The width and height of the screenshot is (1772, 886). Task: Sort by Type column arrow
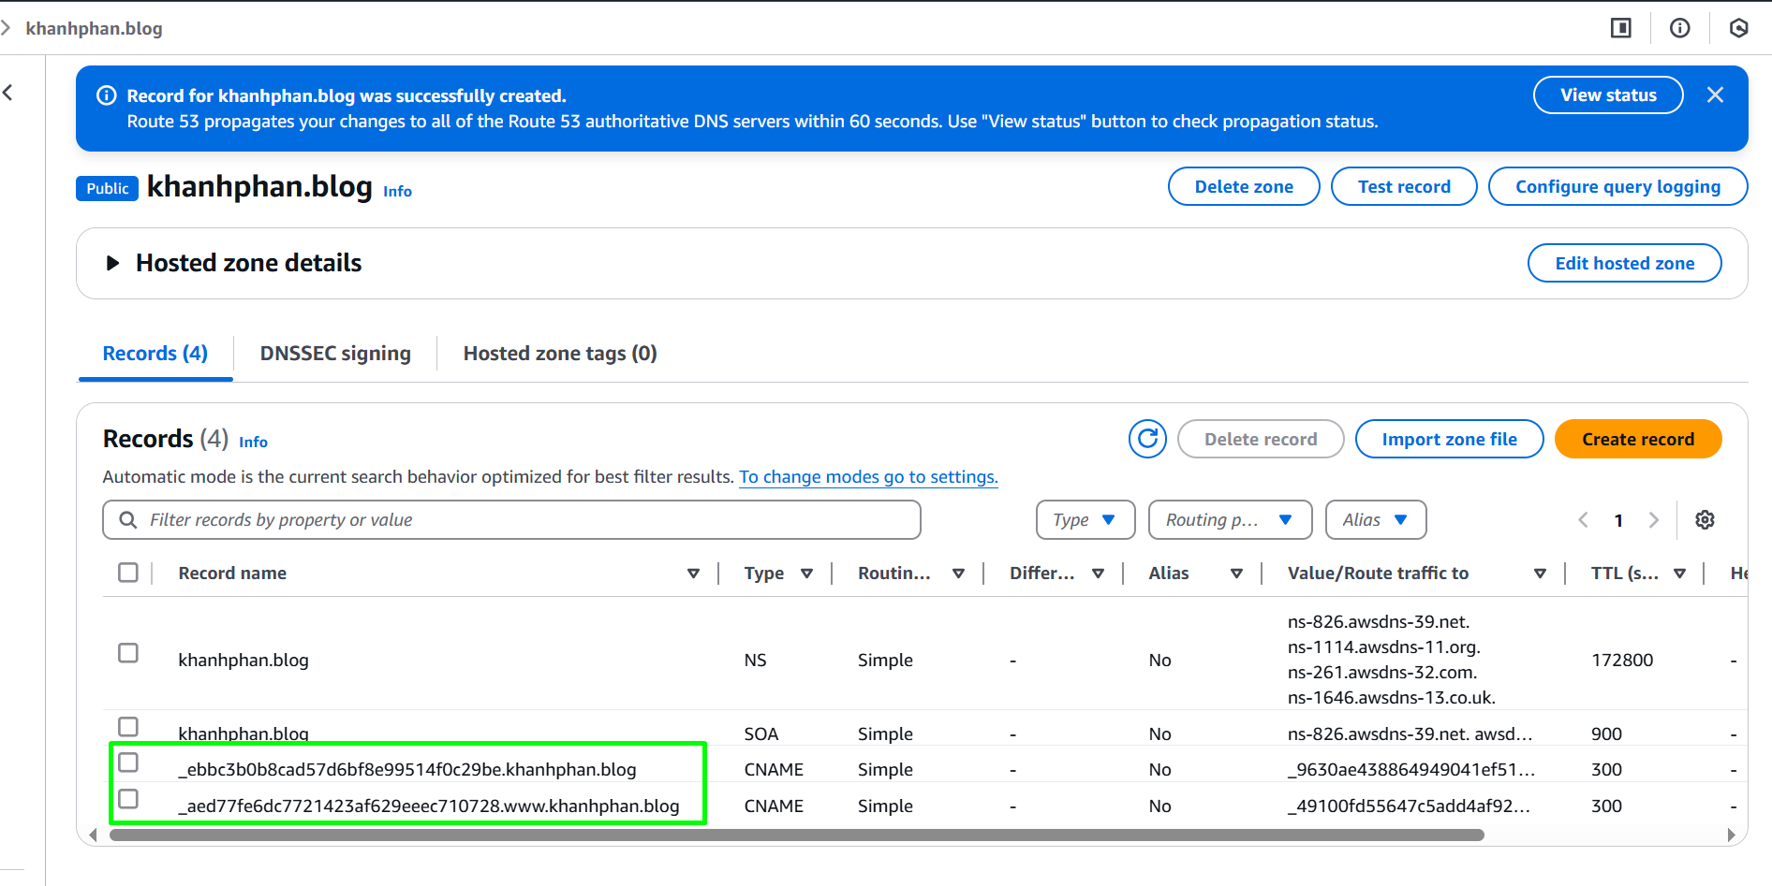(x=806, y=574)
